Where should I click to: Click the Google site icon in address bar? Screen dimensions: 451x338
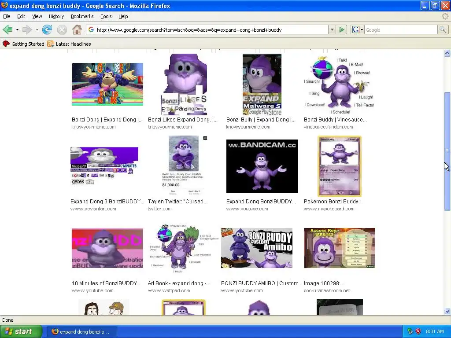tap(91, 29)
